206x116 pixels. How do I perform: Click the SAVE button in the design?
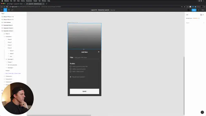click(84, 92)
